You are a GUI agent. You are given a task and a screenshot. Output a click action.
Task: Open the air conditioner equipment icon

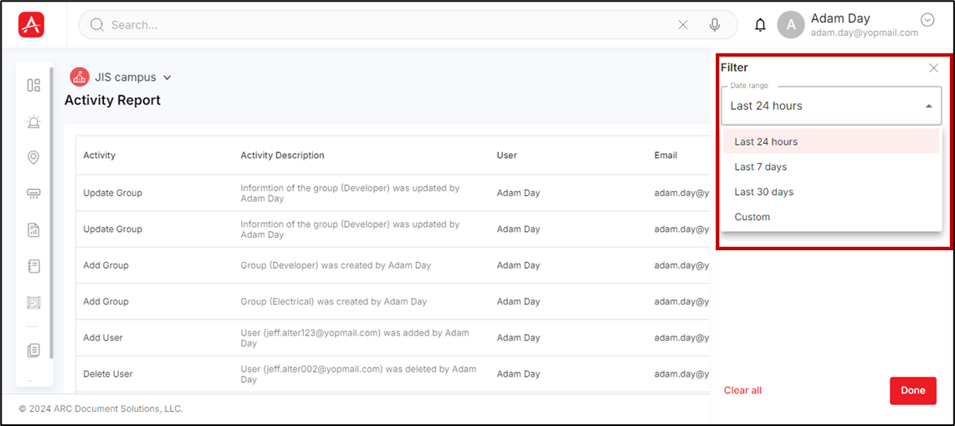(x=33, y=194)
